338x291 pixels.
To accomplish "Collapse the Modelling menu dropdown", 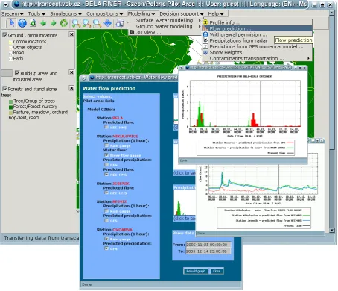I will [141, 14].
